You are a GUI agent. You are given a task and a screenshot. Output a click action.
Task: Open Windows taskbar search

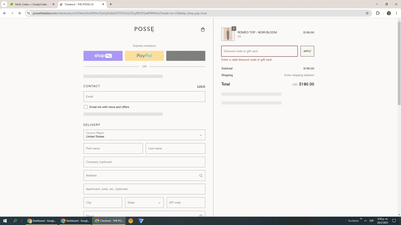pyautogui.click(x=15, y=221)
